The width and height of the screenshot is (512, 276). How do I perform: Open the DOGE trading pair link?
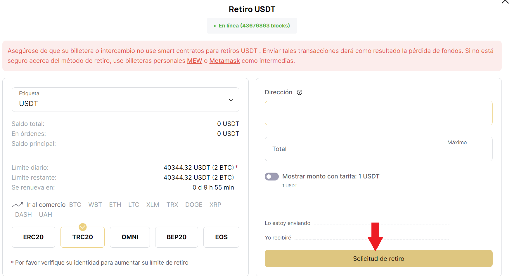(x=194, y=205)
